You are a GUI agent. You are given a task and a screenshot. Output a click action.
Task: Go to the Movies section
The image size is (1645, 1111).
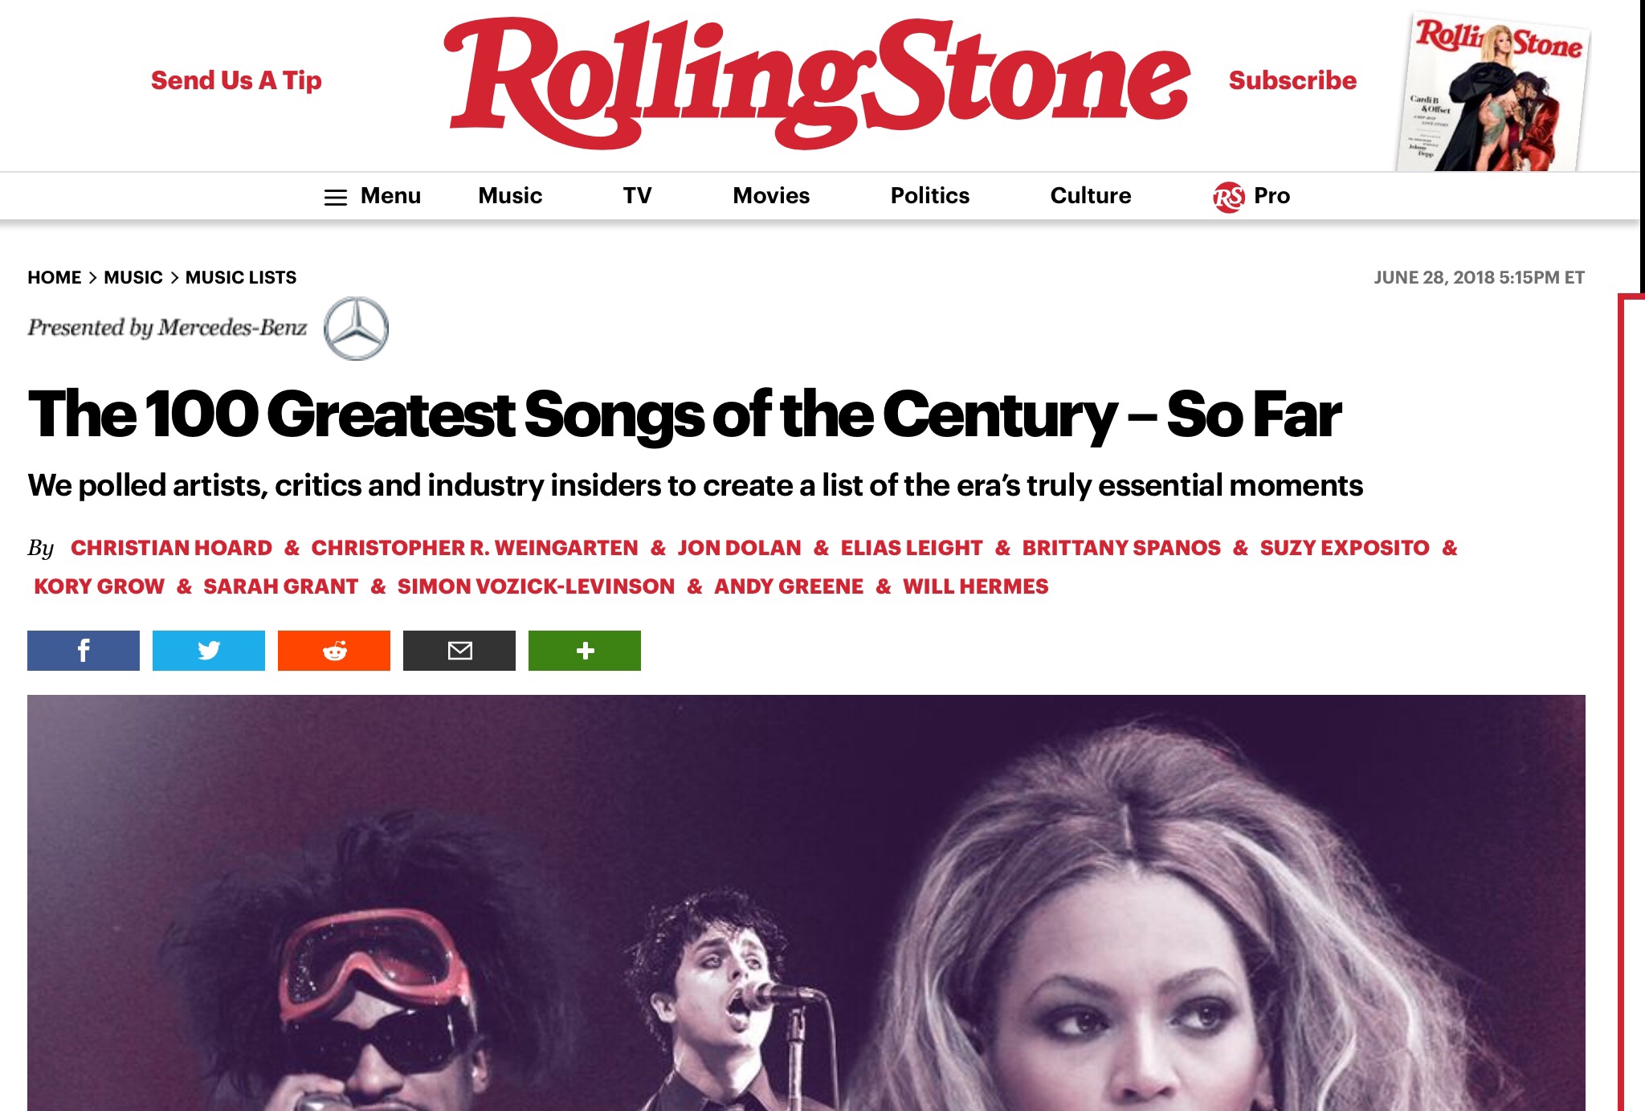[x=771, y=196]
